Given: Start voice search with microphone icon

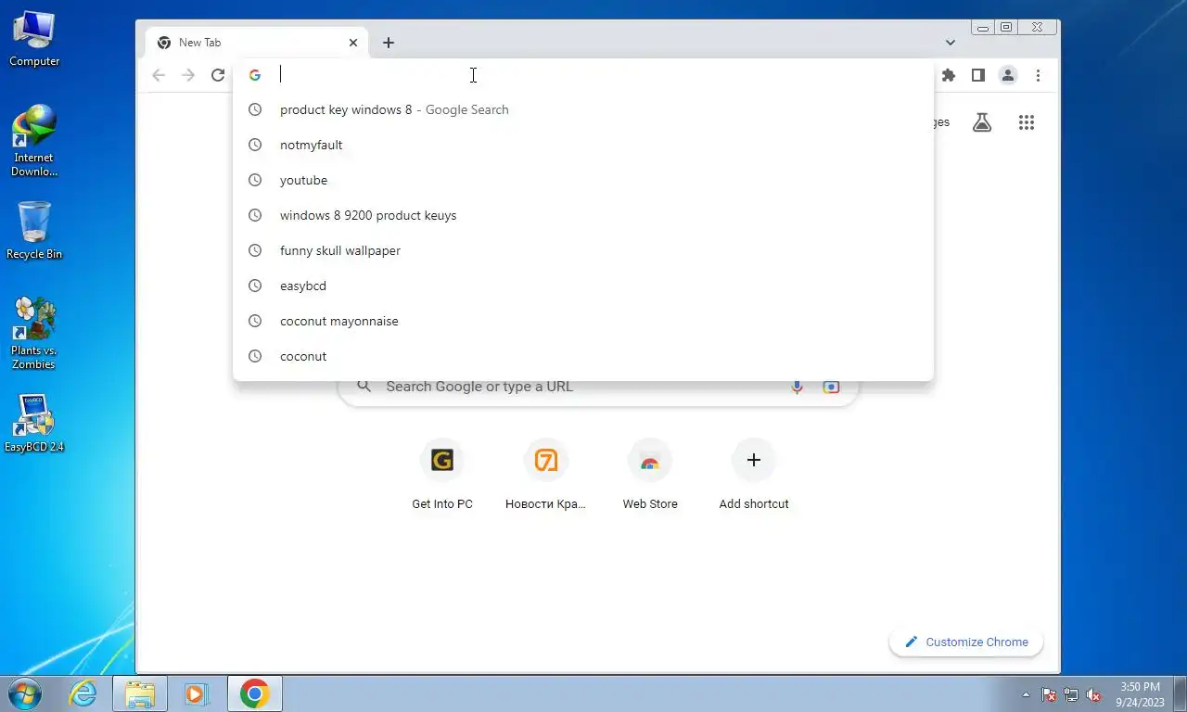Looking at the screenshot, I should click(797, 387).
